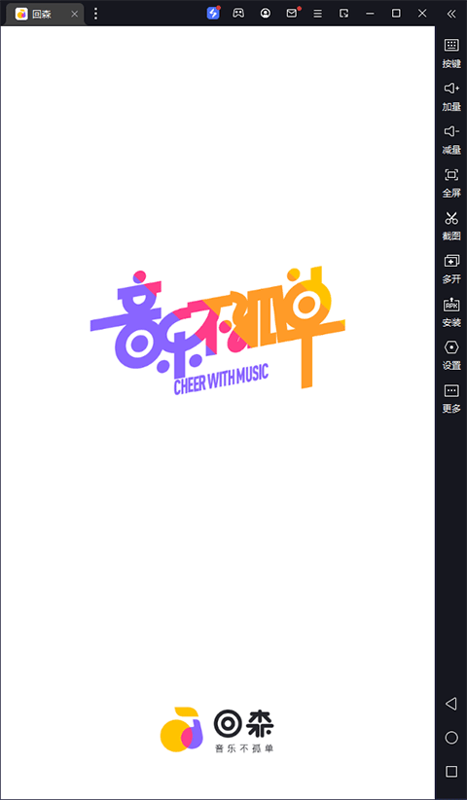Open the gamepad controller icon
Screen dimensions: 467x800
coord(238,14)
